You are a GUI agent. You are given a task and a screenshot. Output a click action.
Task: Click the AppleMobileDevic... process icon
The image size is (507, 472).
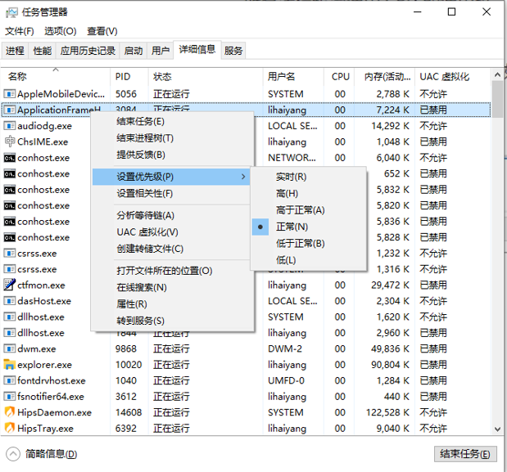click(x=9, y=94)
